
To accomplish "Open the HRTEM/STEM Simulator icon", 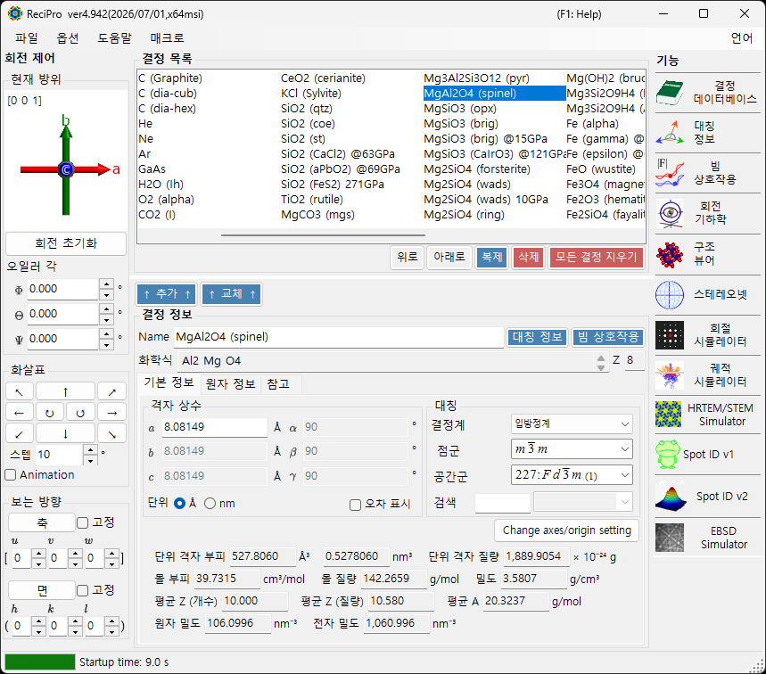I will pos(668,415).
